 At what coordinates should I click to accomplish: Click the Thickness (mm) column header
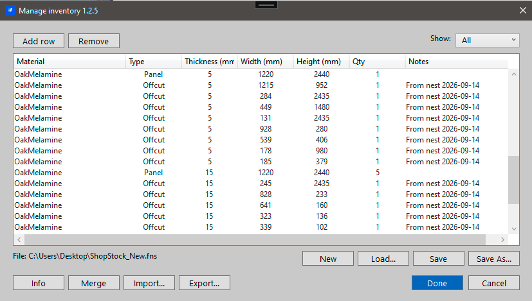pos(209,62)
